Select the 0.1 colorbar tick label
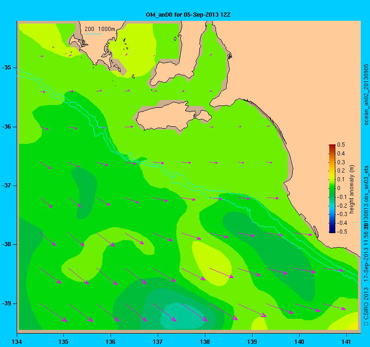This screenshot has height=347, width=370. pyautogui.click(x=341, y=180)
